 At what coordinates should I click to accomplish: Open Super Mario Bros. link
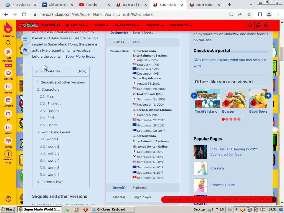79,57
